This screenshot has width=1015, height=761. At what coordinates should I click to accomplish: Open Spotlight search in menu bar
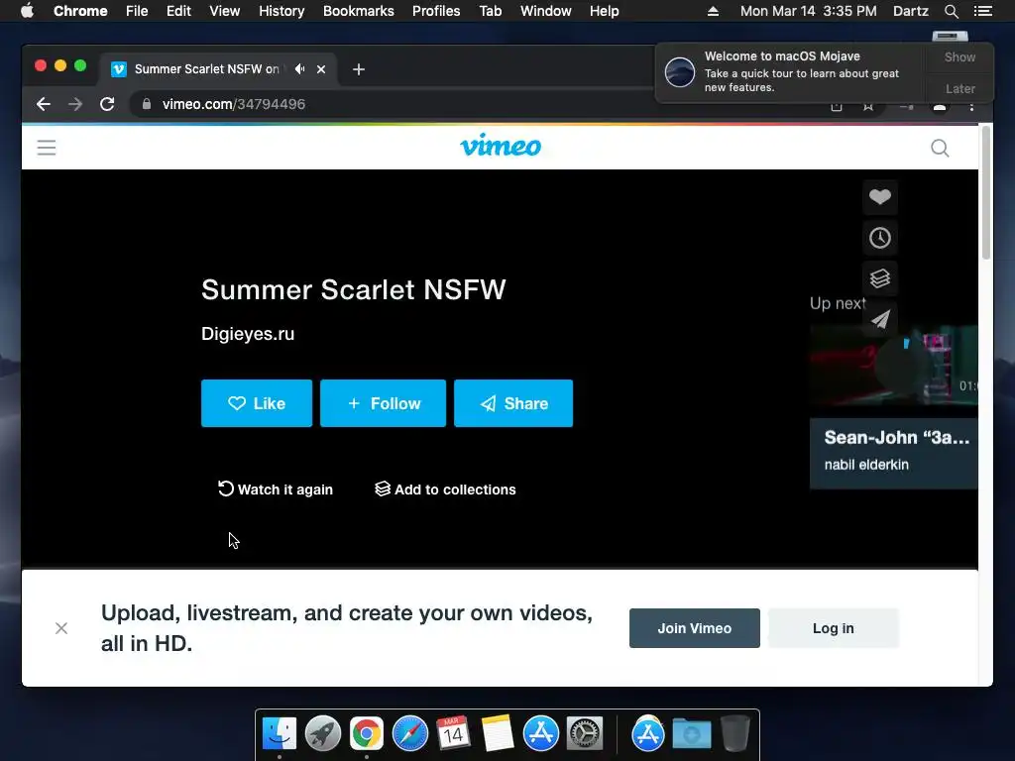[951, 11]
